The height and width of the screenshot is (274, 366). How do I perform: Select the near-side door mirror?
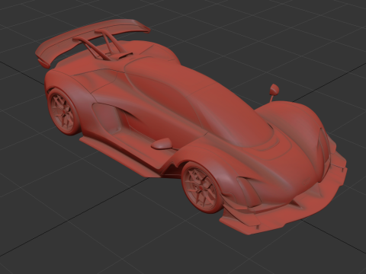[x=162, y=144]
